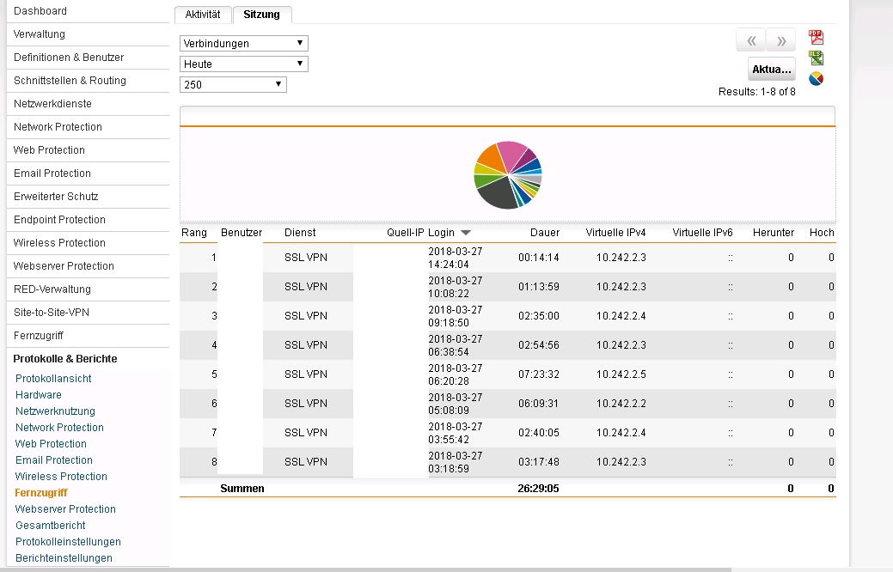This screenshot has width=893, height=572.
Task: Sort by Herunter column header
Action: (774, 233)
